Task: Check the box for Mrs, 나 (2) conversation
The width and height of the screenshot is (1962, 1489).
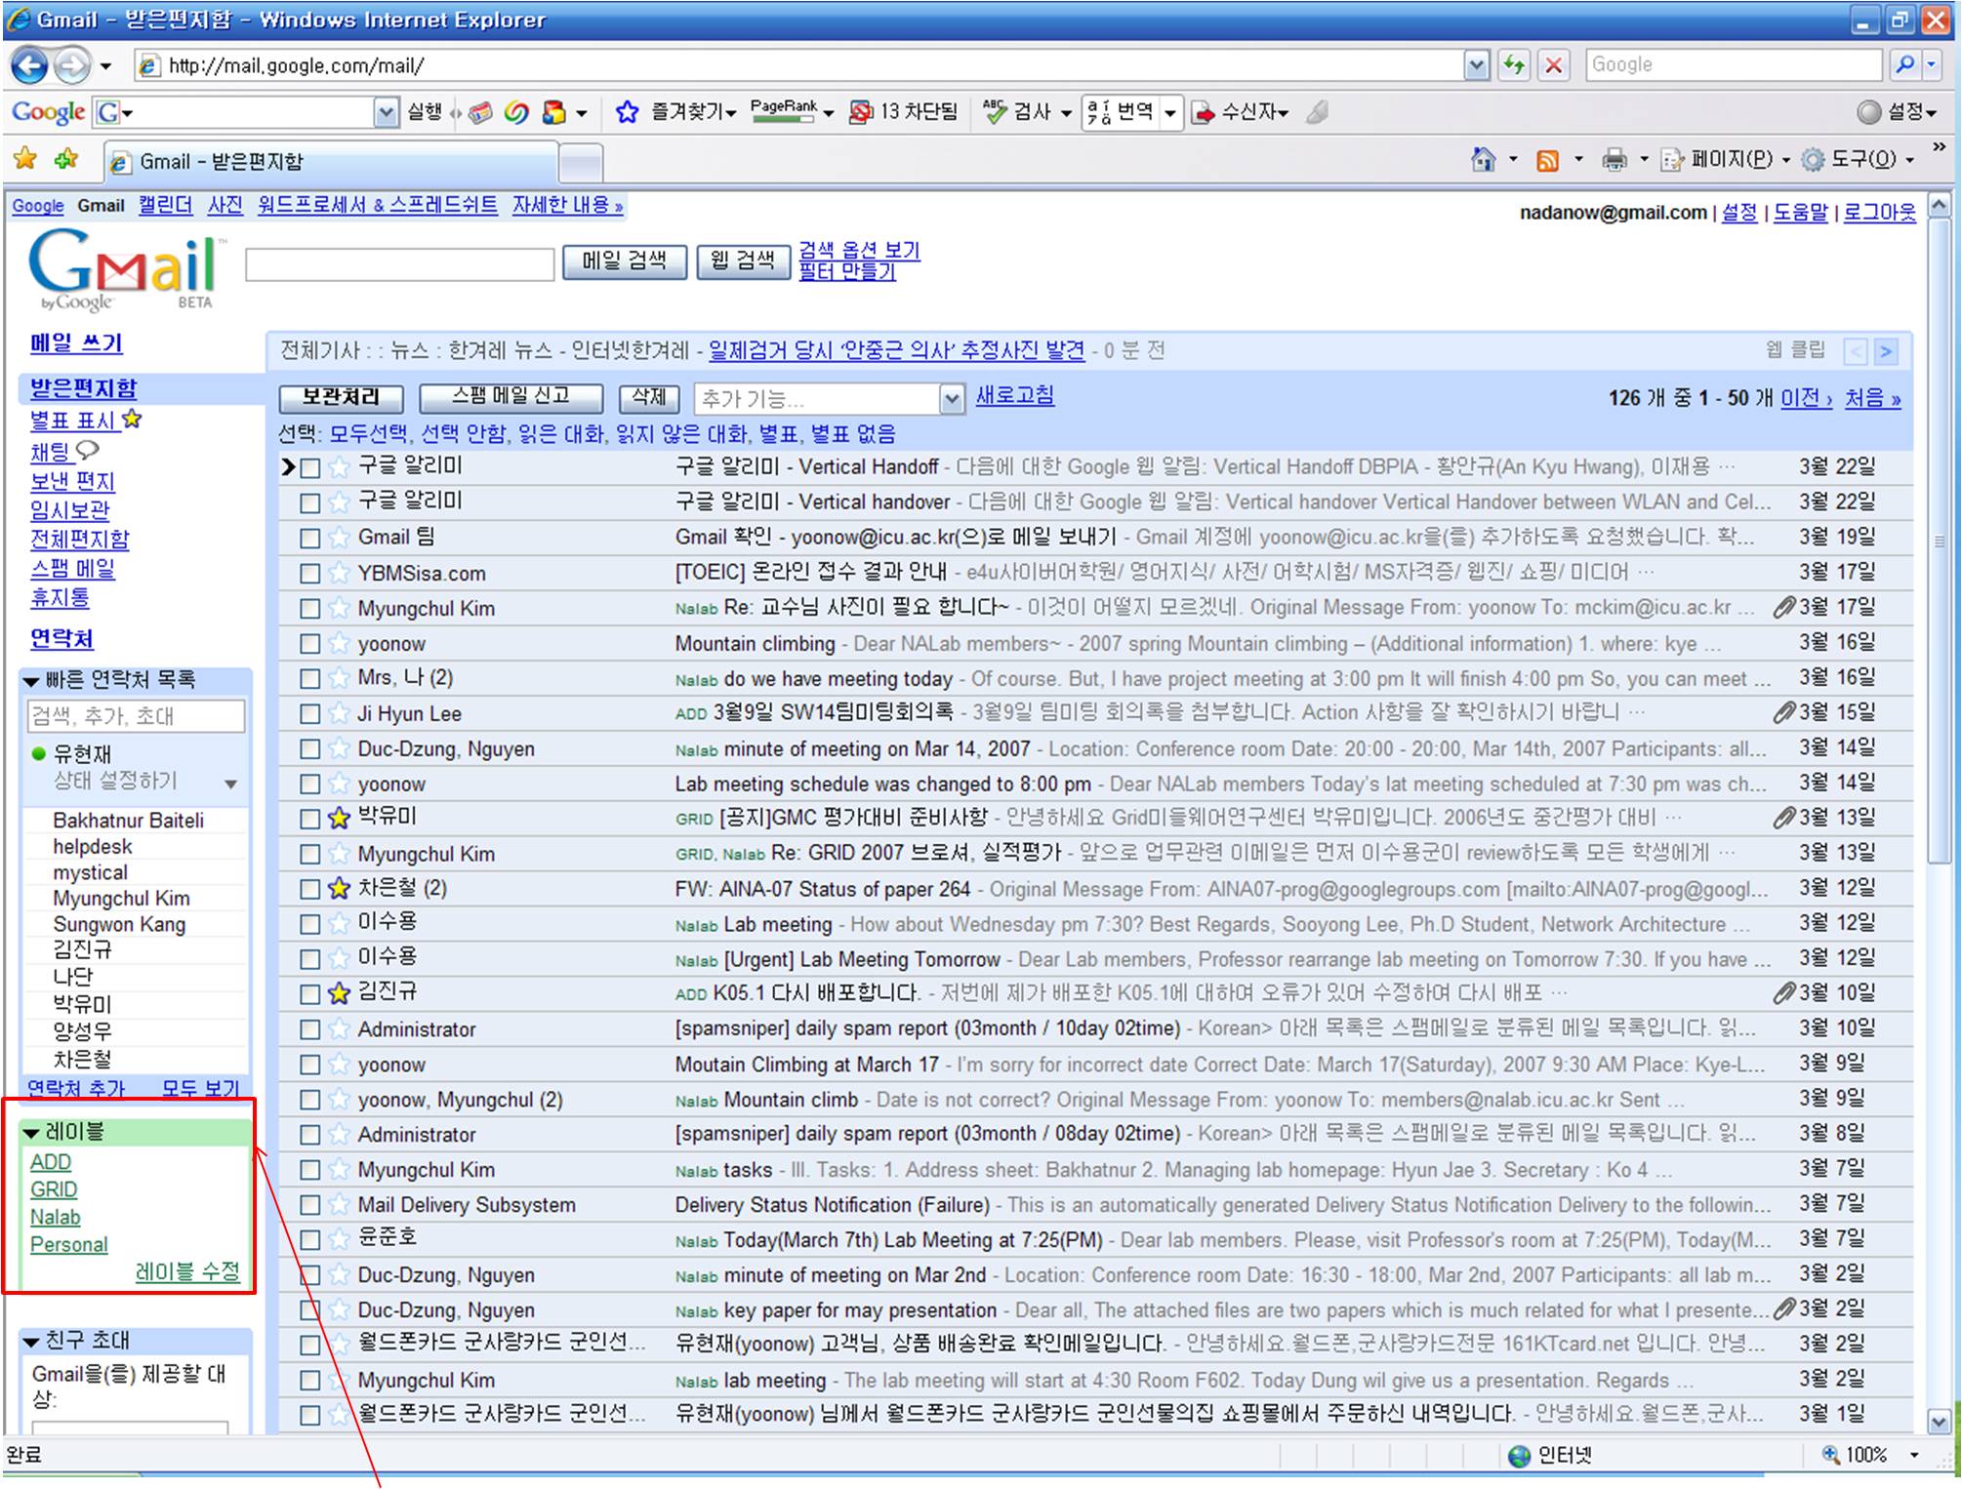Action: (309, 679)
